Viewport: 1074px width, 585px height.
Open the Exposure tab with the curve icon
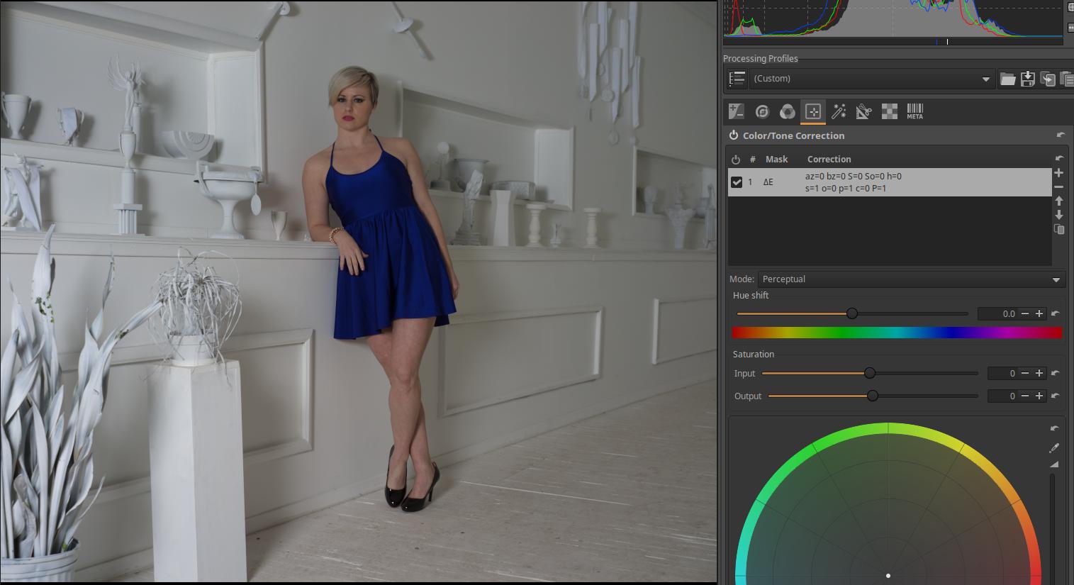pos(736,112)
